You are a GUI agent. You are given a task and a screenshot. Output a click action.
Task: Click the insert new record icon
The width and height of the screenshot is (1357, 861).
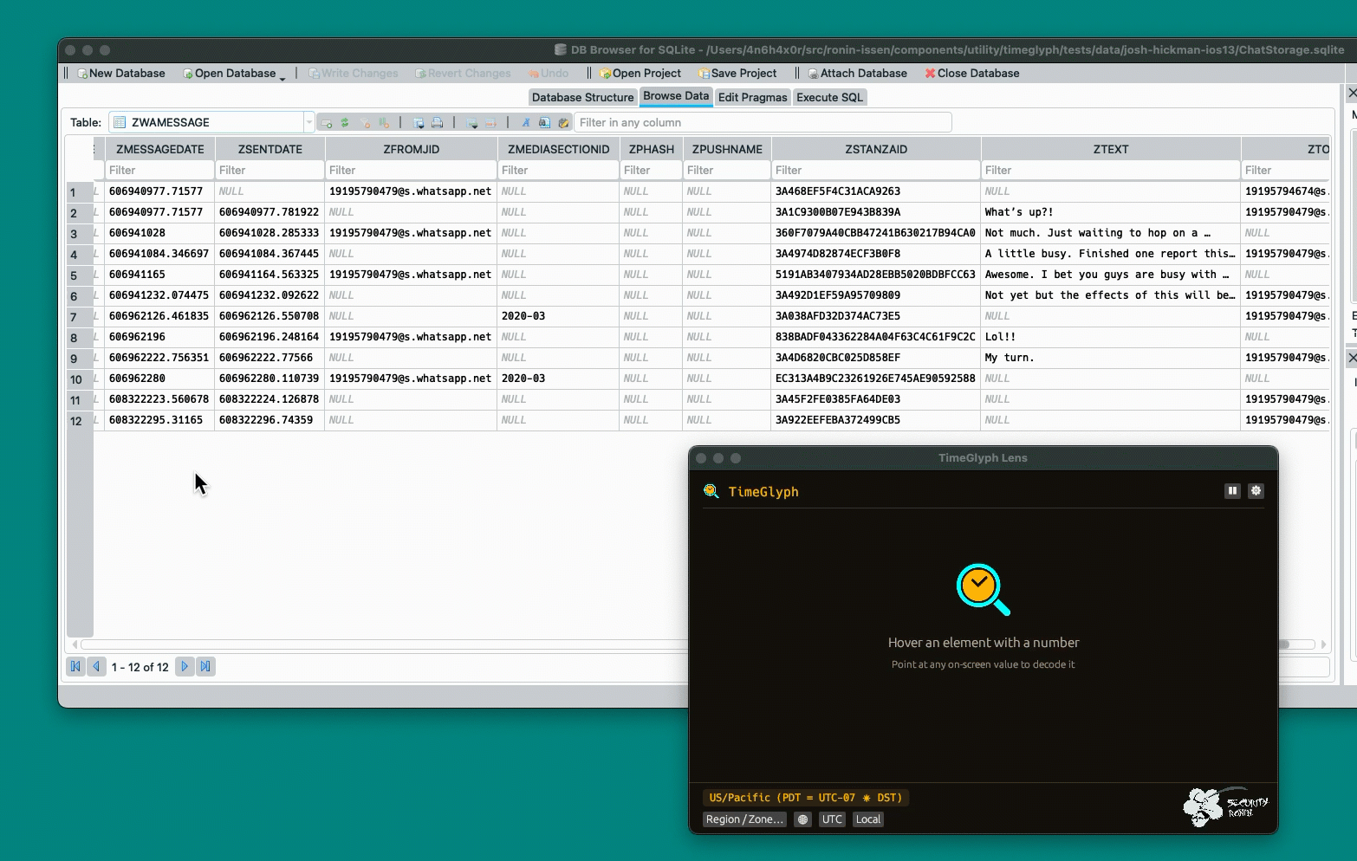pyautogui.click(x=472, y=123)
